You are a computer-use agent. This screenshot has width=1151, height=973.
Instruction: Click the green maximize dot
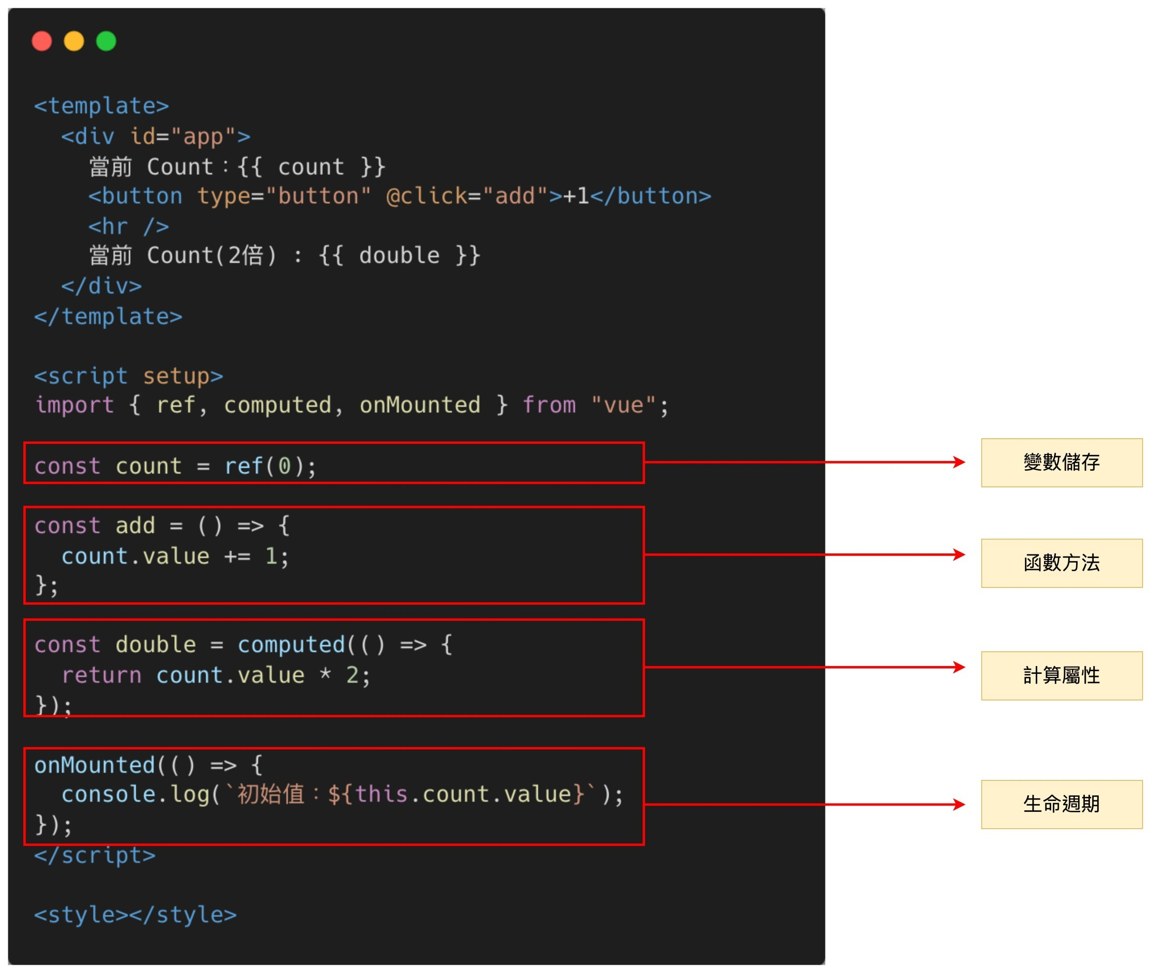pyautogui.click(x=106, y=41)
